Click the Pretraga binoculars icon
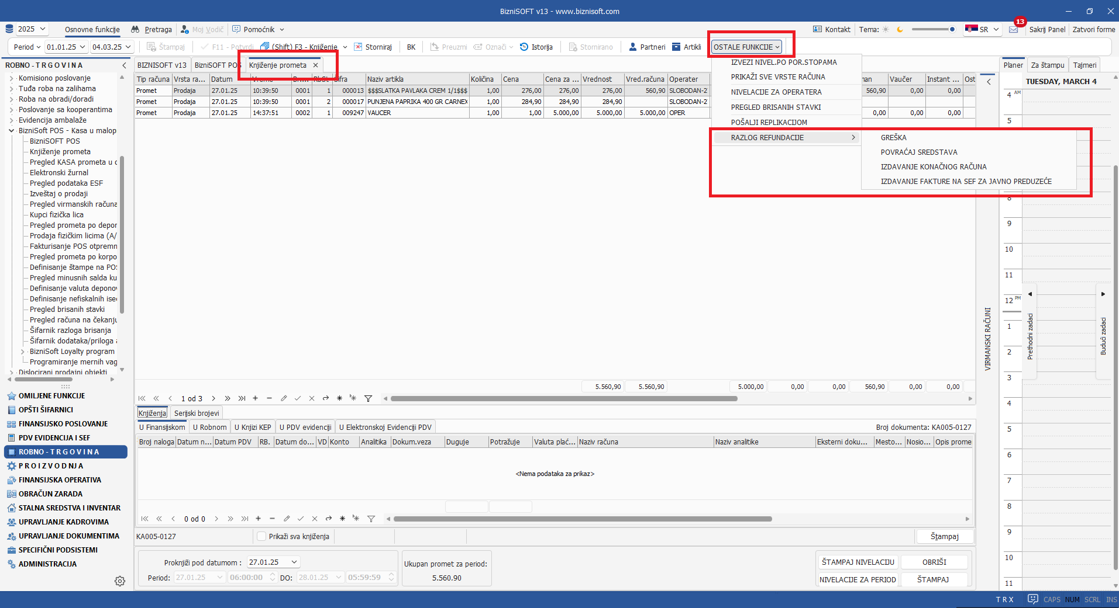This screenshot has height=608, width=1119. click(x=136, y=30)
